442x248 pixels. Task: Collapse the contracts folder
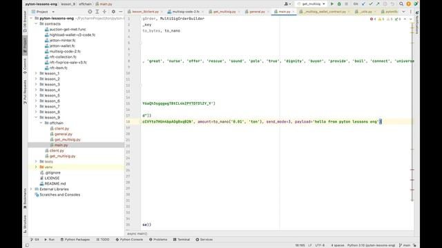coord(36,24)
